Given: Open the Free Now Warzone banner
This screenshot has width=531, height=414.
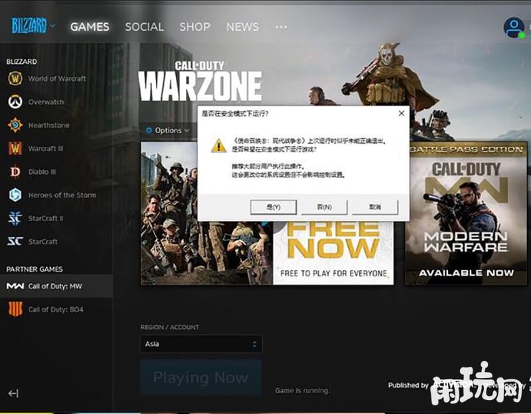Looking at the screenshot, I should pyautogui.click(x=267, y=253).
